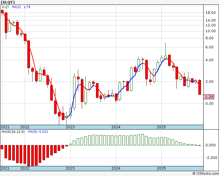Click the 14.00 price axis label
The width and height of the screenshot is (219, 176).
(211, 20)
